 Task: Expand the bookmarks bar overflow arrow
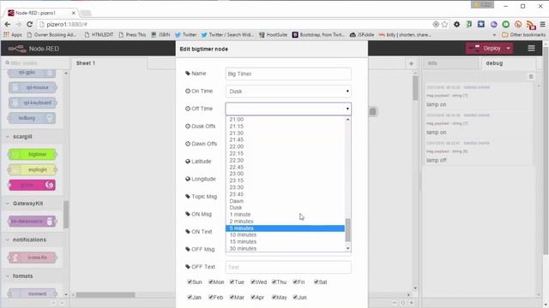494,35
